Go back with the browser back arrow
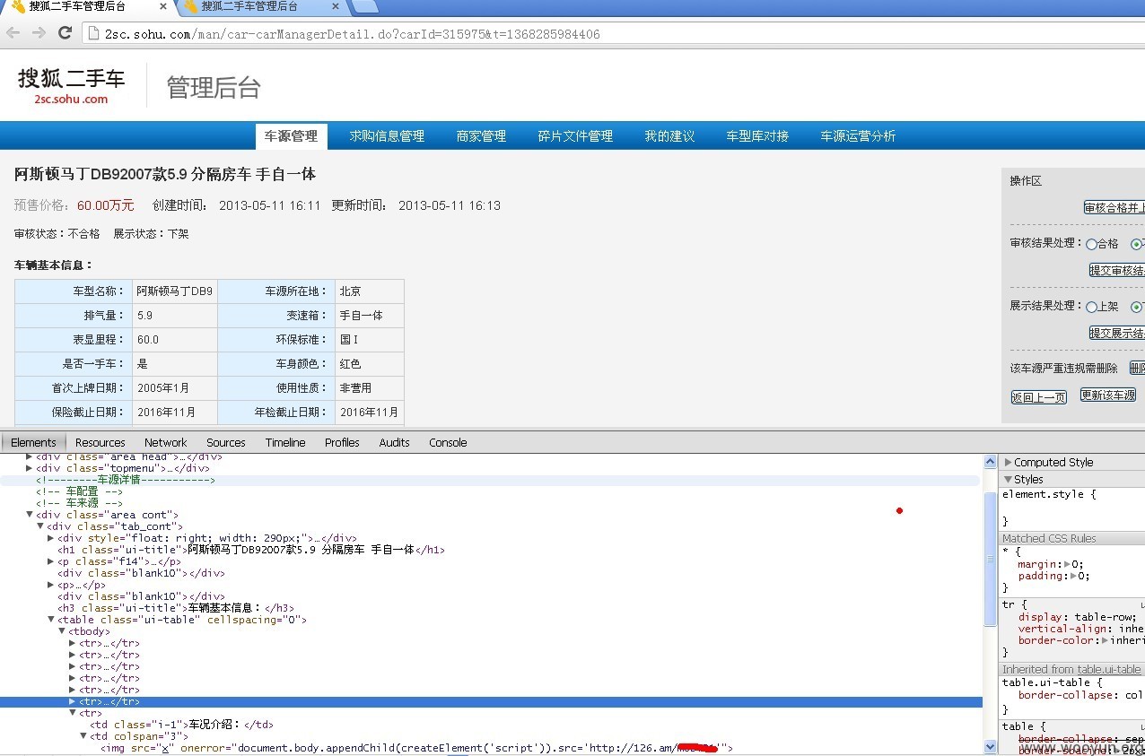This screenshot has height=756, width=1145. (13, 33)
